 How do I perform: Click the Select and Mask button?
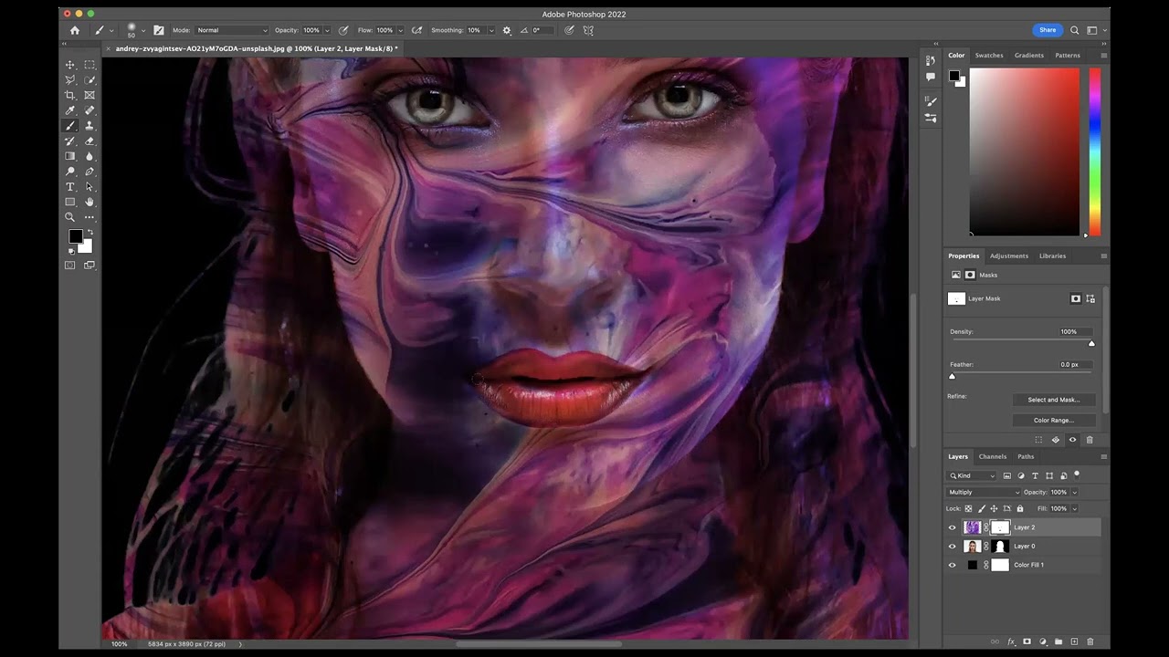1054,400
